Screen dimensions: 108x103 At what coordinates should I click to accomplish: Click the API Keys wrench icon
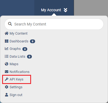[6, 79]
